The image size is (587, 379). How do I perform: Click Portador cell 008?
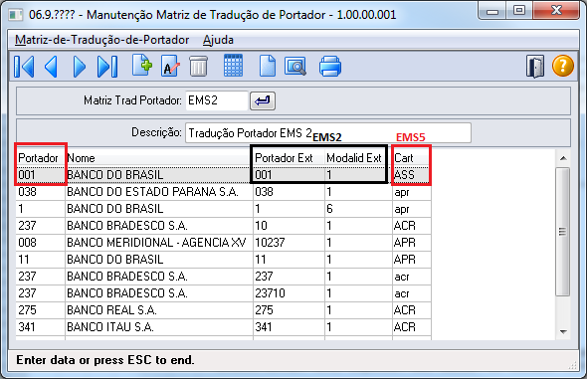[x=41, y=243]
